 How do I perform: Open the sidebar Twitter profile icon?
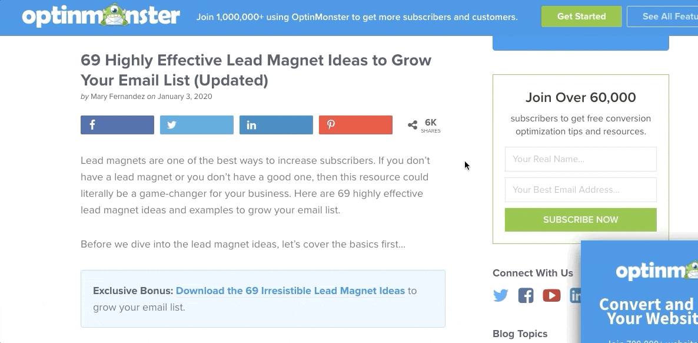click(x=501, y=295)
